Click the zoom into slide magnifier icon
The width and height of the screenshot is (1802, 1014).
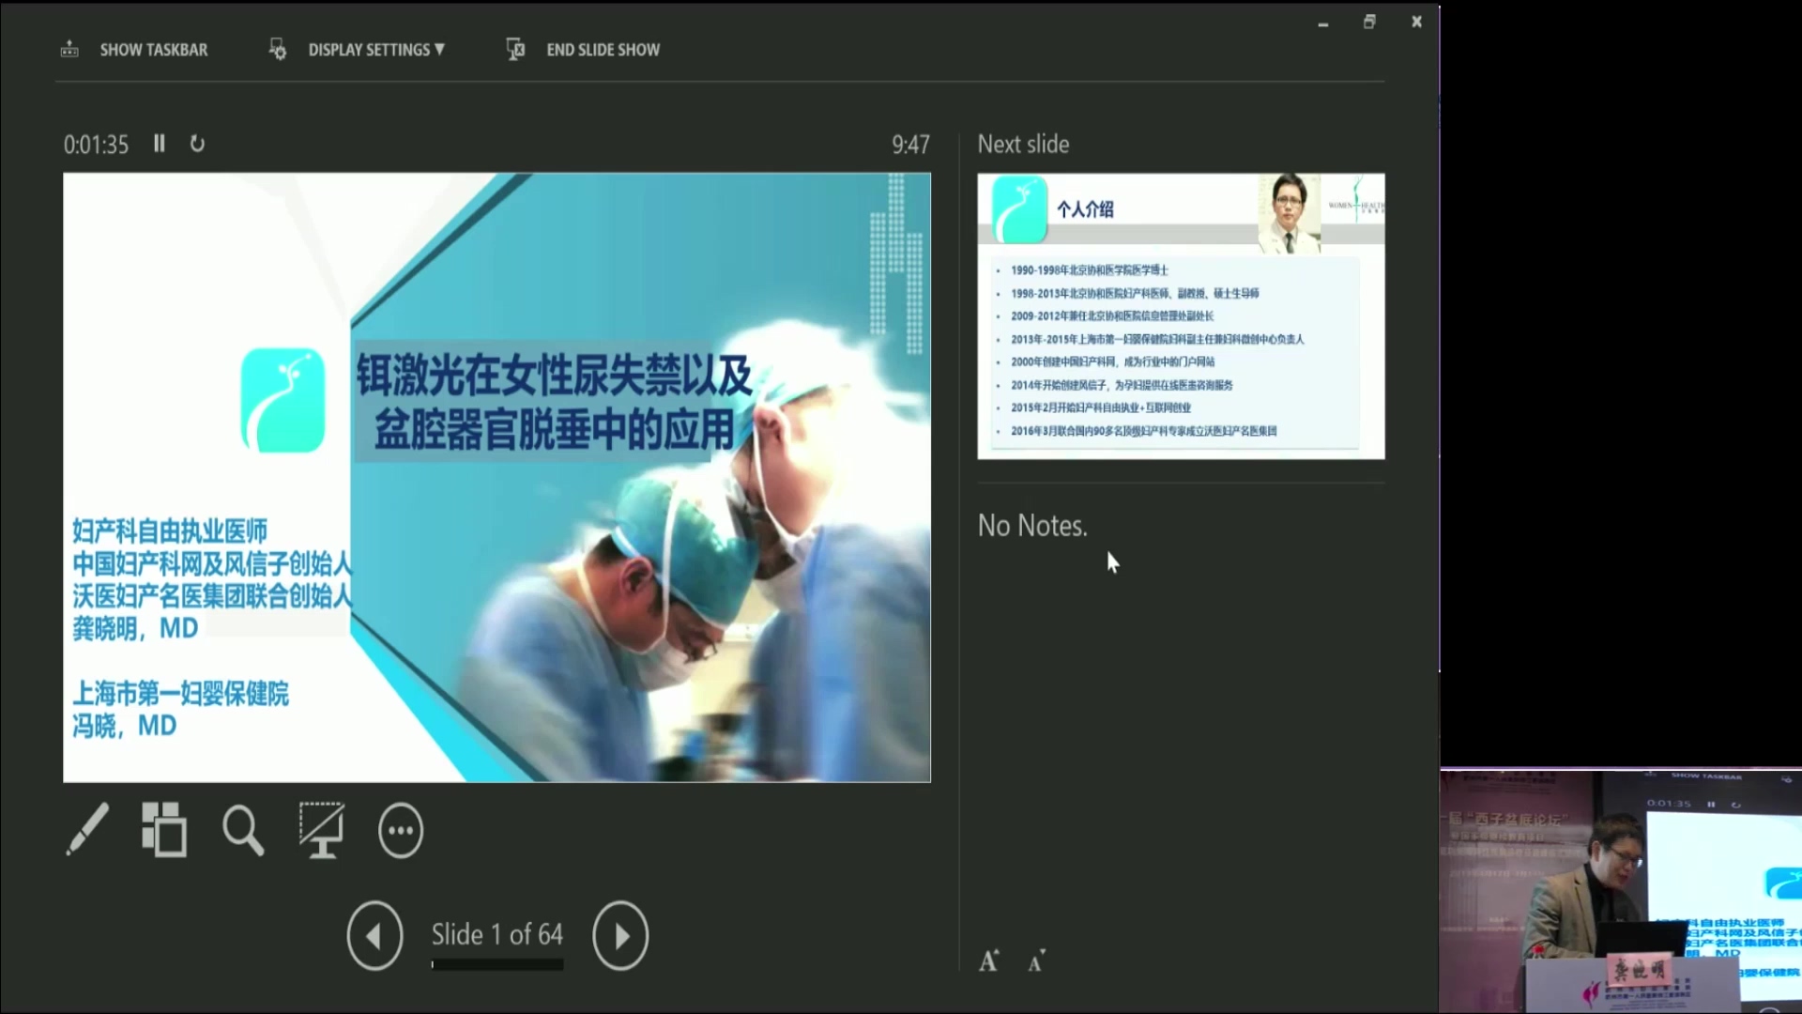[x=243, y=831]
